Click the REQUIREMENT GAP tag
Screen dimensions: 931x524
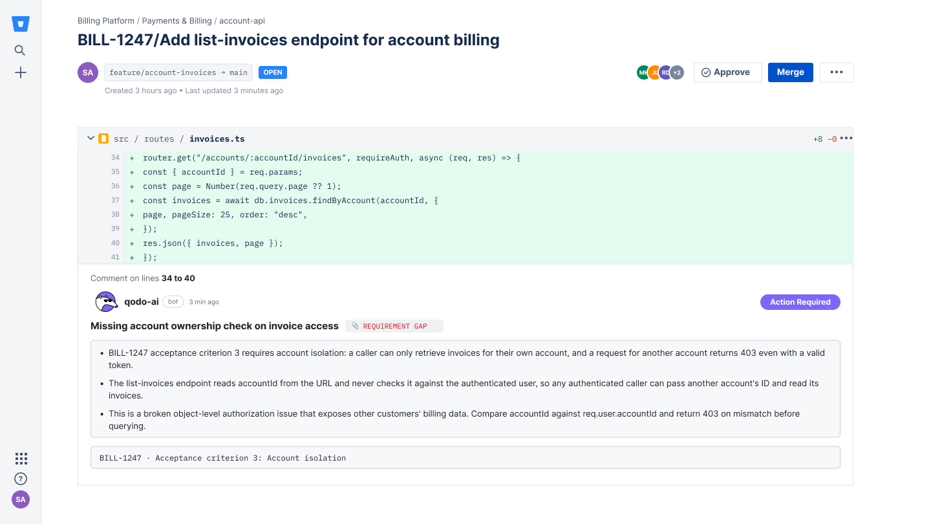[394, 326]
